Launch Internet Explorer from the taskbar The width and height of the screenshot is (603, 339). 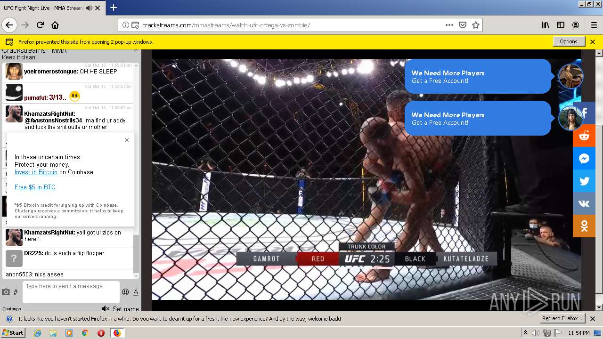click(37, 333)
